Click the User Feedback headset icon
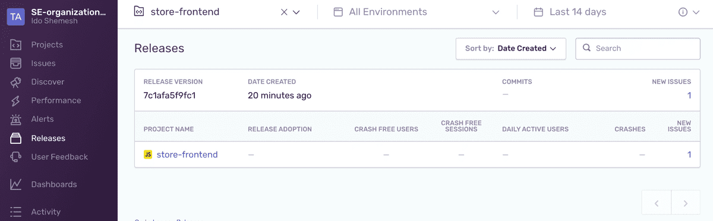This screenshot has height=221, width=713. point(16,157)
